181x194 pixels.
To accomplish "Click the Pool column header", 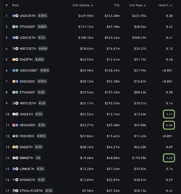I will click(15, 5).
